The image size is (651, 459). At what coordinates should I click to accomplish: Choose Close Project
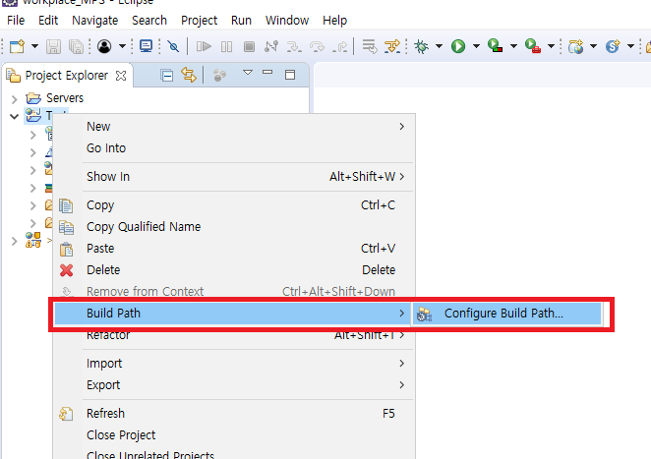[234, 435]
